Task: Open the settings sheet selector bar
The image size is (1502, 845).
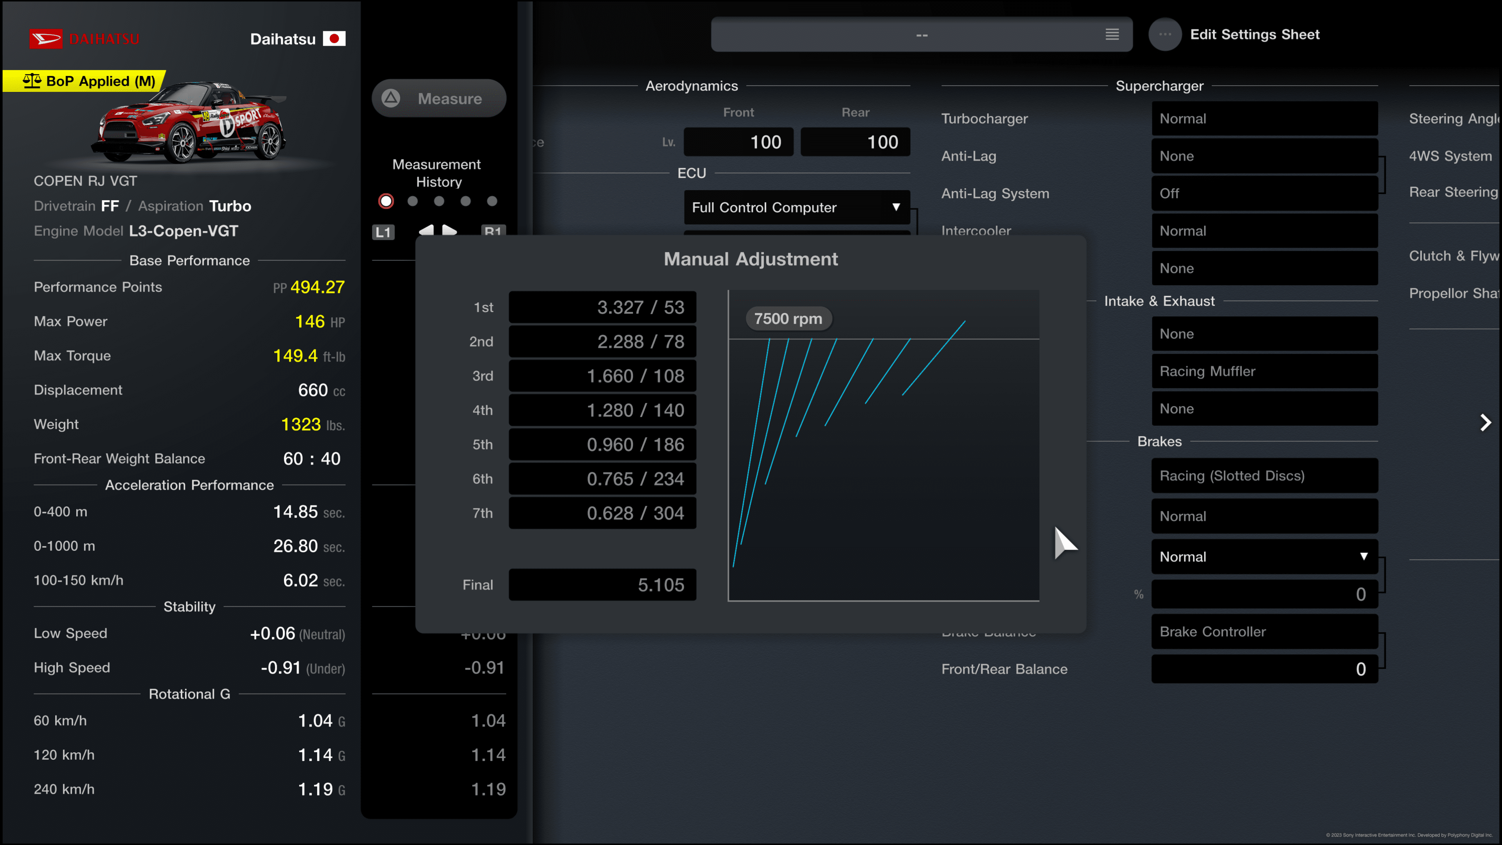Action: point(921,34)
